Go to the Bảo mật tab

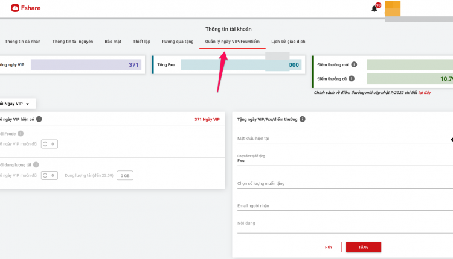tap(113, 42)
